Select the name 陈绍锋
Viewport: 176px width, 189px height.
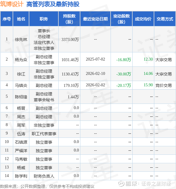coord(21,97)
